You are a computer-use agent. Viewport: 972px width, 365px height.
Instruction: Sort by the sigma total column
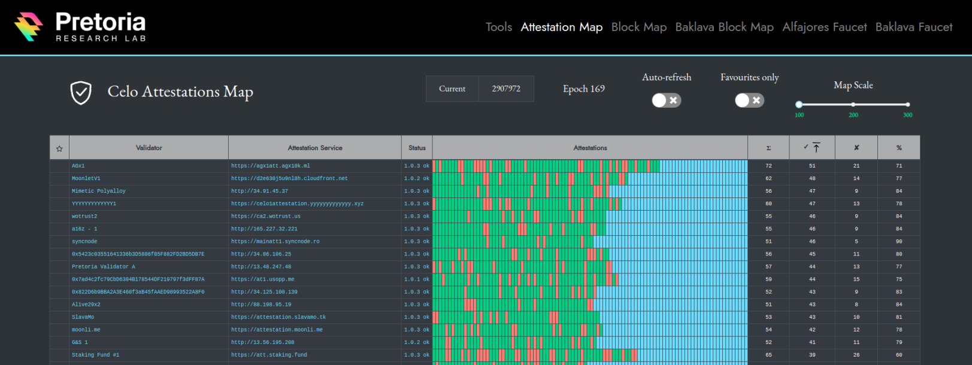pos(768,148)
